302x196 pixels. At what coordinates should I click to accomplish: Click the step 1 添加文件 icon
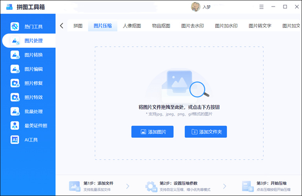[75, 186]
